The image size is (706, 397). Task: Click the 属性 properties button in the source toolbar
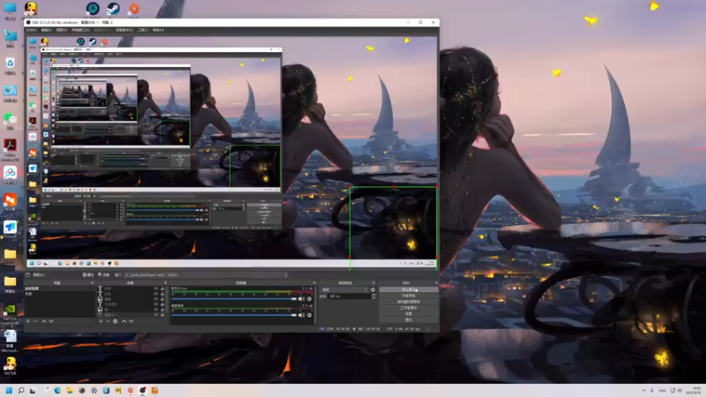point(87,274)
